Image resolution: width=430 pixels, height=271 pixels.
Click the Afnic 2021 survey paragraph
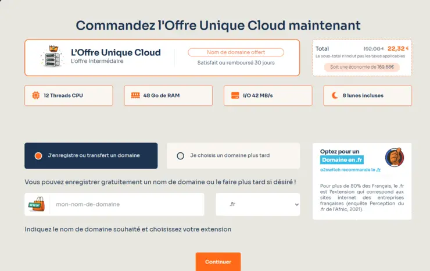pos(362,197)
